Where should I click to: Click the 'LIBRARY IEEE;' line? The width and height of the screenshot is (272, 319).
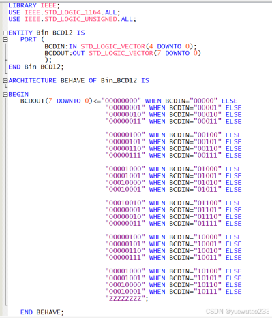[x=34, y=5]
